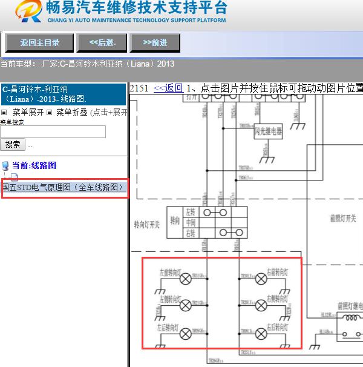This screenshot has height=367, width=363.
Task: Click the 搜索 button
Action: tap(13, 144)
